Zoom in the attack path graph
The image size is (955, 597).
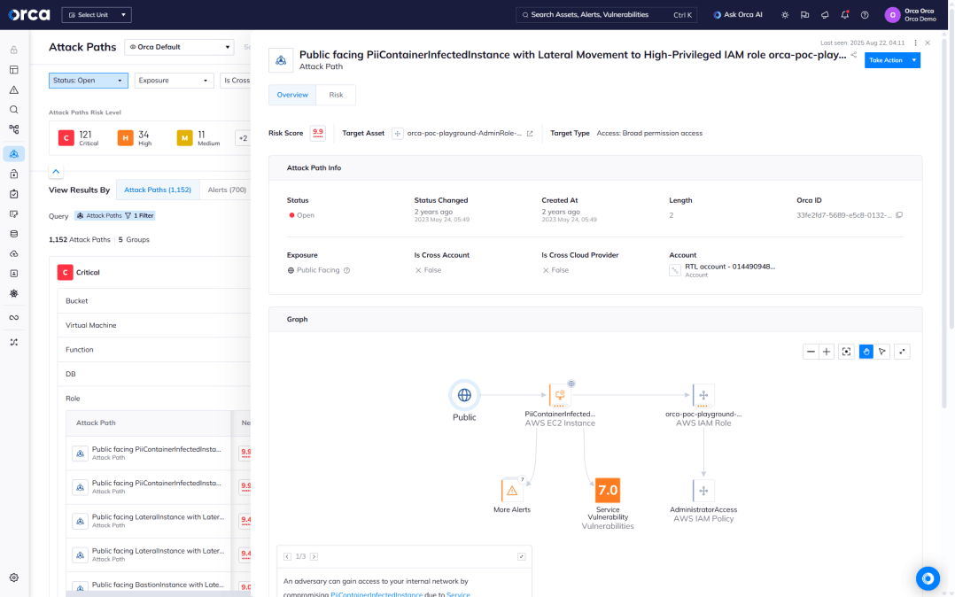pos(827,352)
